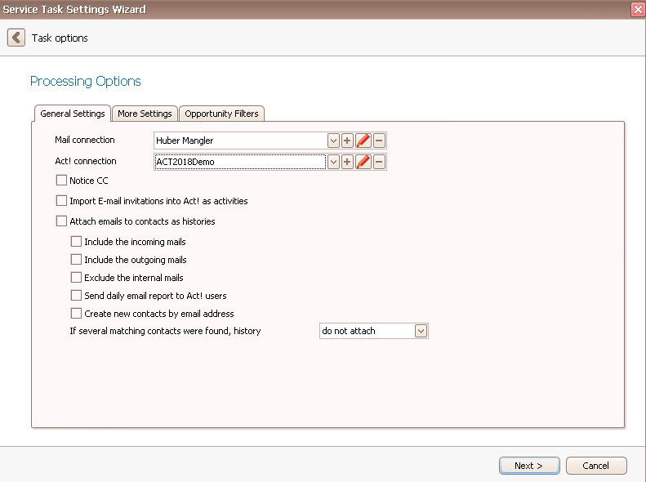
Task: Tick Include the incoming mails
Action: tap(76, 242)
